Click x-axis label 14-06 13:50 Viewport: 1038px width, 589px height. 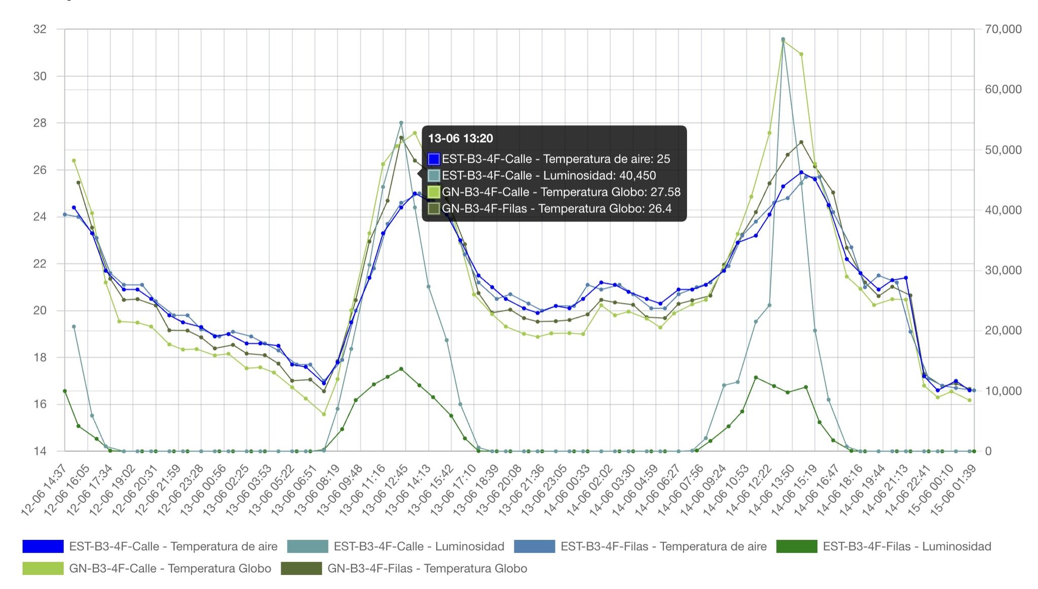[771, 490]
